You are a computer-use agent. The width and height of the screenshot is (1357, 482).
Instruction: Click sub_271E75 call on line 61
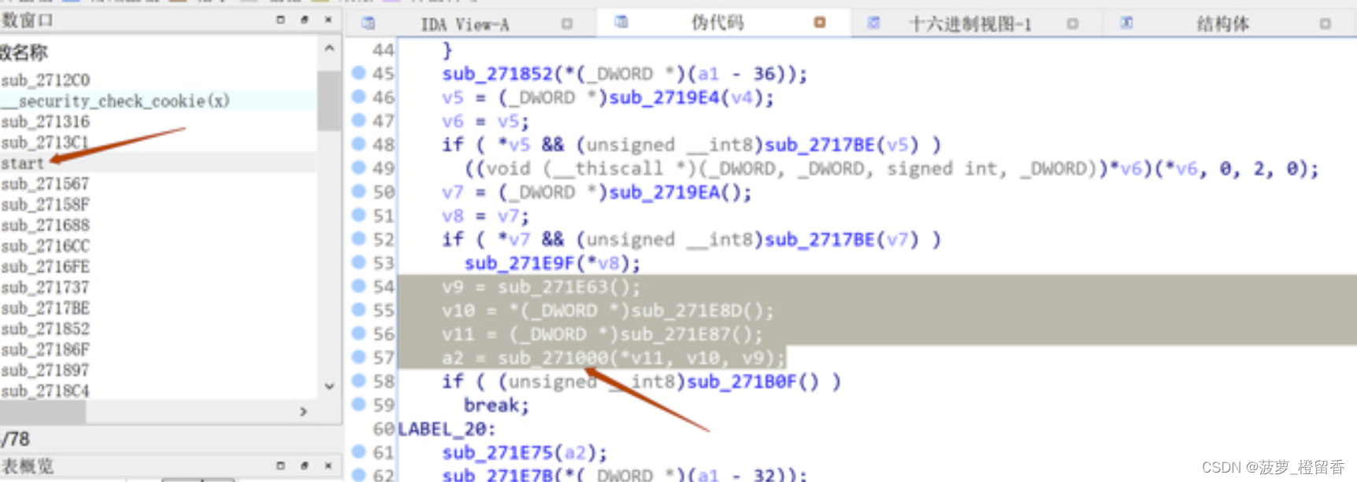(497, 453)
